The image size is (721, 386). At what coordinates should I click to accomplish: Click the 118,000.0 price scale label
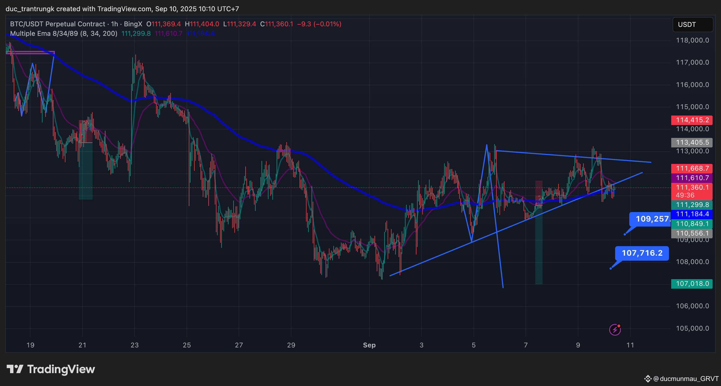692,40
